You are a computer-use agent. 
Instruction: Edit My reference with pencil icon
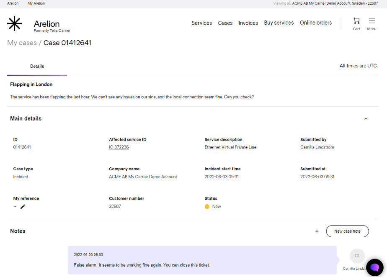pos(23,207)
